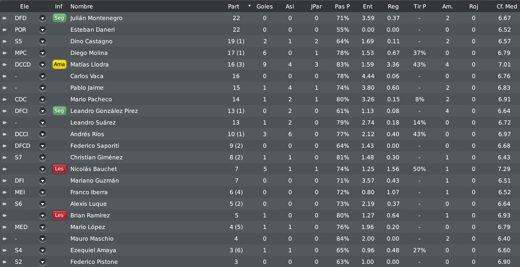The width and height of the screenshot is (520, 267).
Task: Click the Nombre column header
Action: tap(81, 6)
